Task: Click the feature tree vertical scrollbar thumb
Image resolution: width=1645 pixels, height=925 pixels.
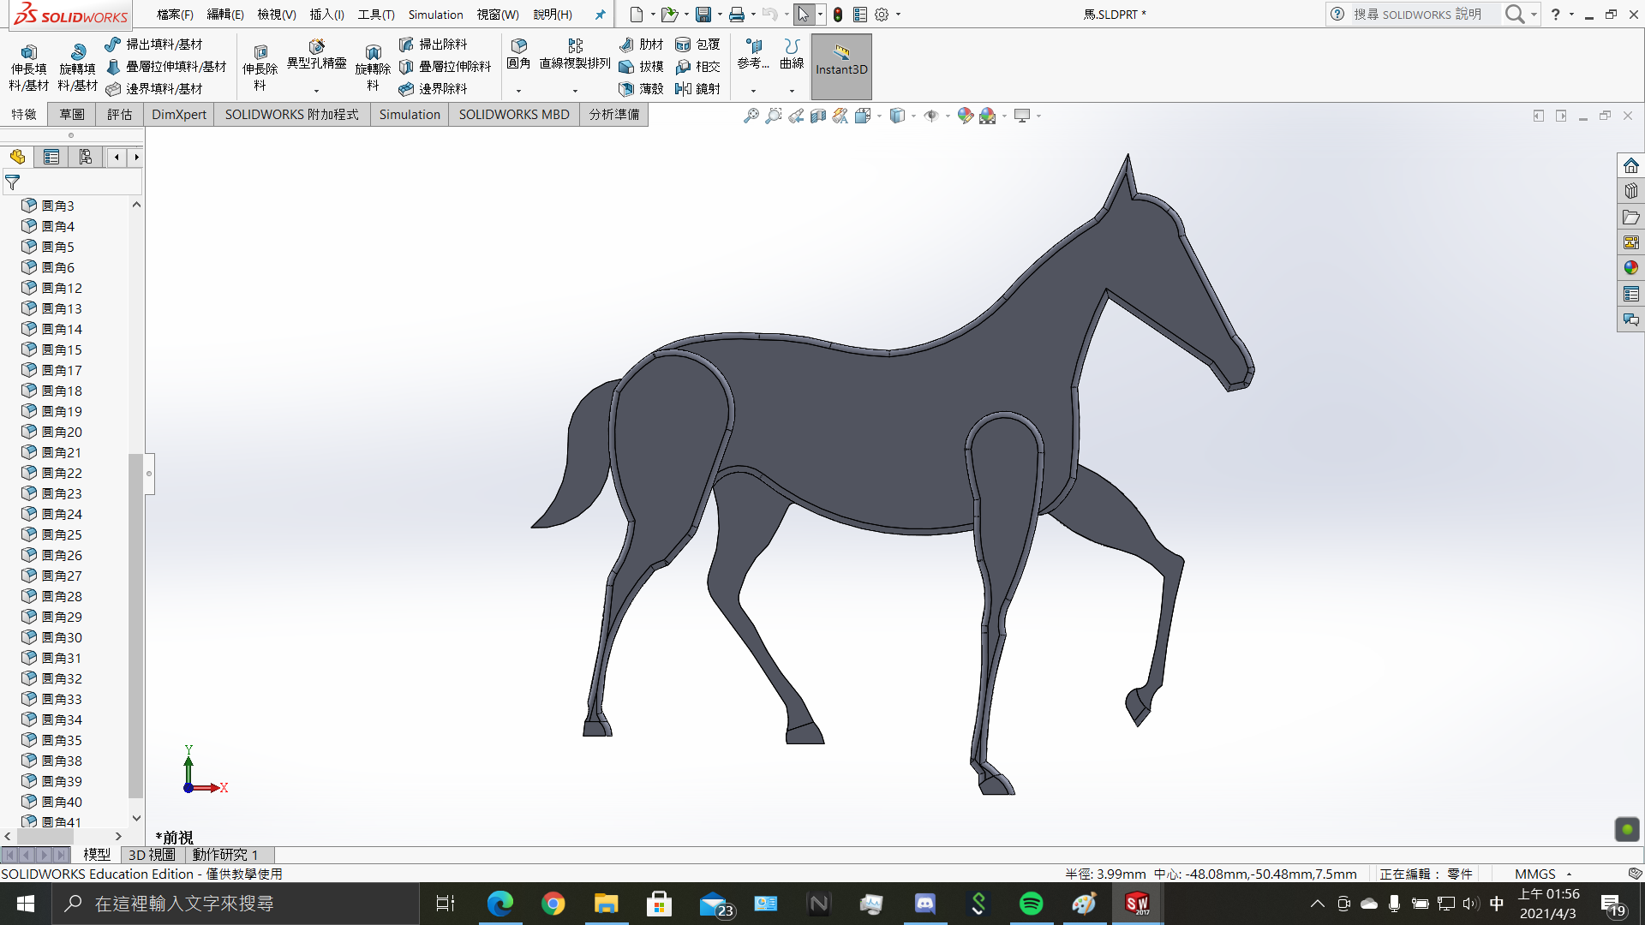Action: click(x=135, y=625)
